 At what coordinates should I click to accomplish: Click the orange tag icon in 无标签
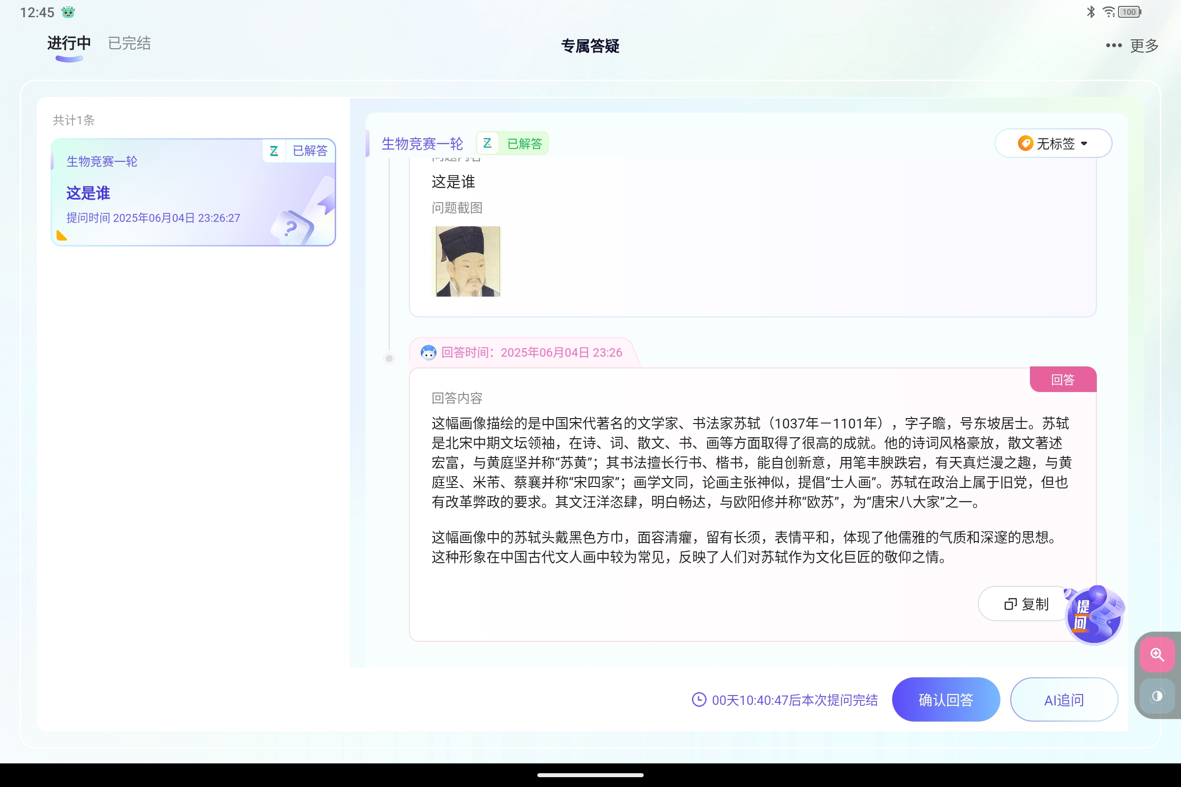coord(1025,143)
